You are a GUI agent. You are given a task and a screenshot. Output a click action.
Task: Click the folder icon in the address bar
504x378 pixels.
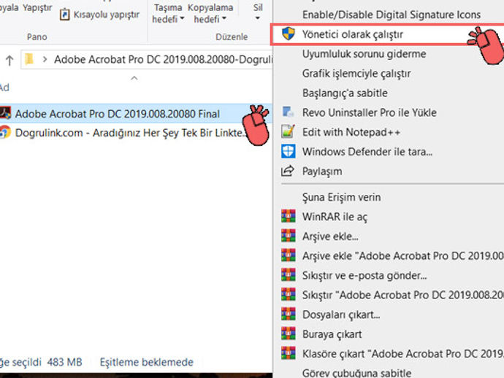click(x=29, y=59)
